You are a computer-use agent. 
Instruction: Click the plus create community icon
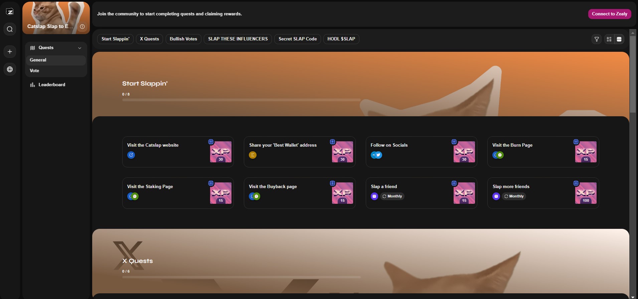pos(10,51)
